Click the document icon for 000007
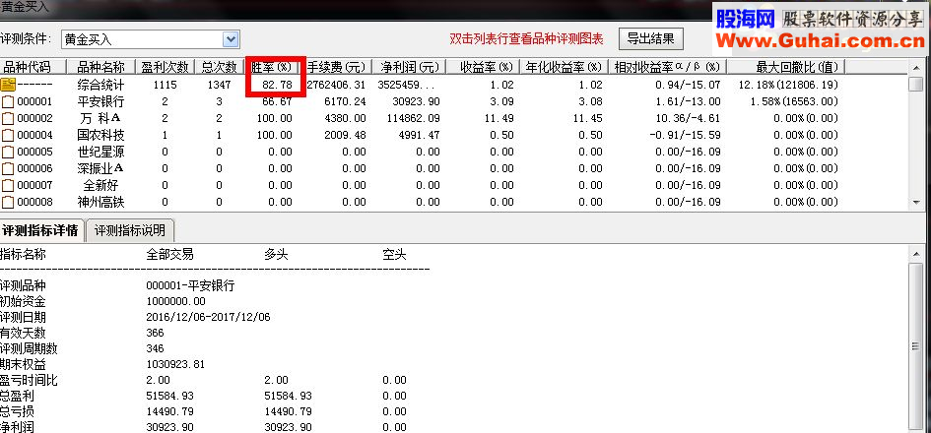This screenshot has height=433, width=931. (x=8, y=185)
